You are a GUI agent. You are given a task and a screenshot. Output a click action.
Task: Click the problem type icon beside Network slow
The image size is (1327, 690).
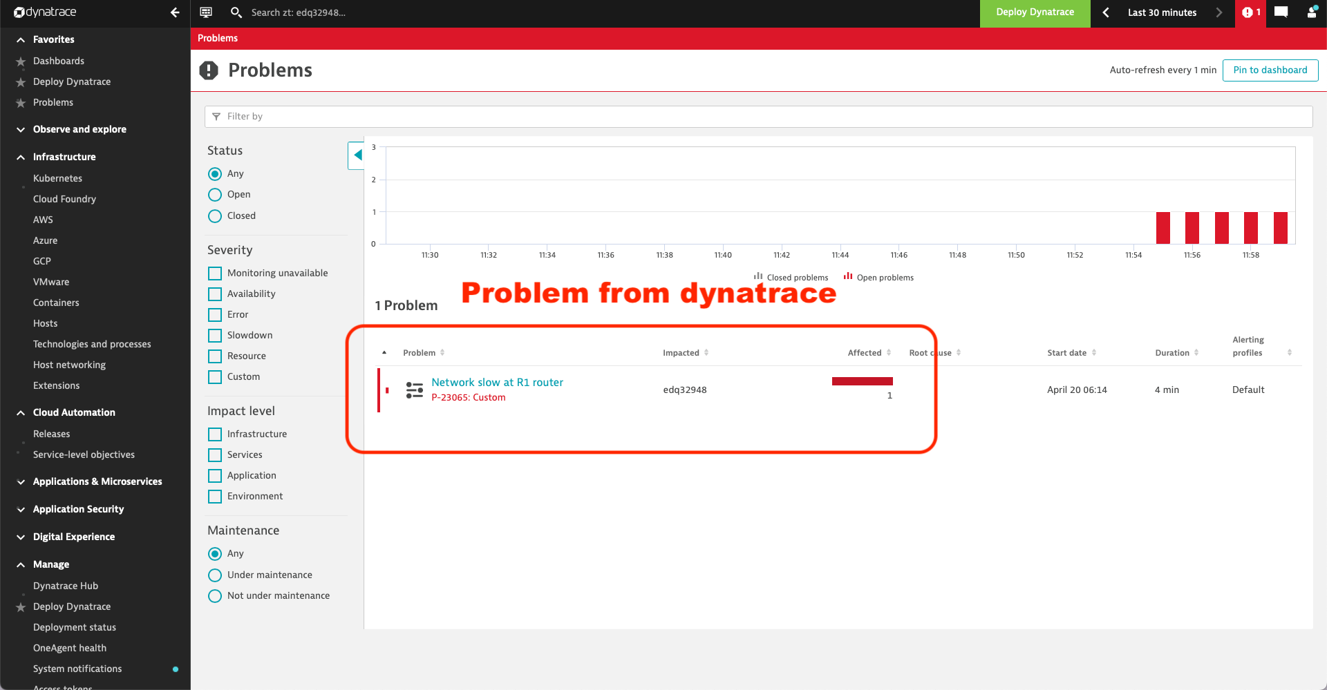point(414,390)
